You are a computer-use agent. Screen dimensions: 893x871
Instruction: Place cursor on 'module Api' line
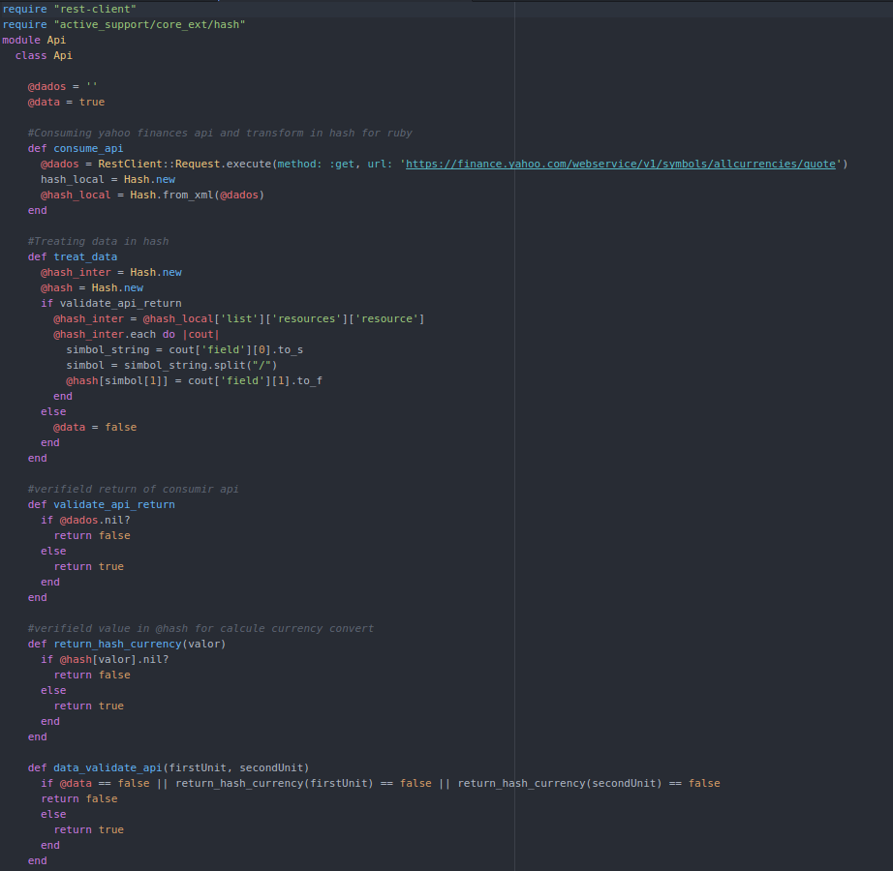click(x=34, y=40)
